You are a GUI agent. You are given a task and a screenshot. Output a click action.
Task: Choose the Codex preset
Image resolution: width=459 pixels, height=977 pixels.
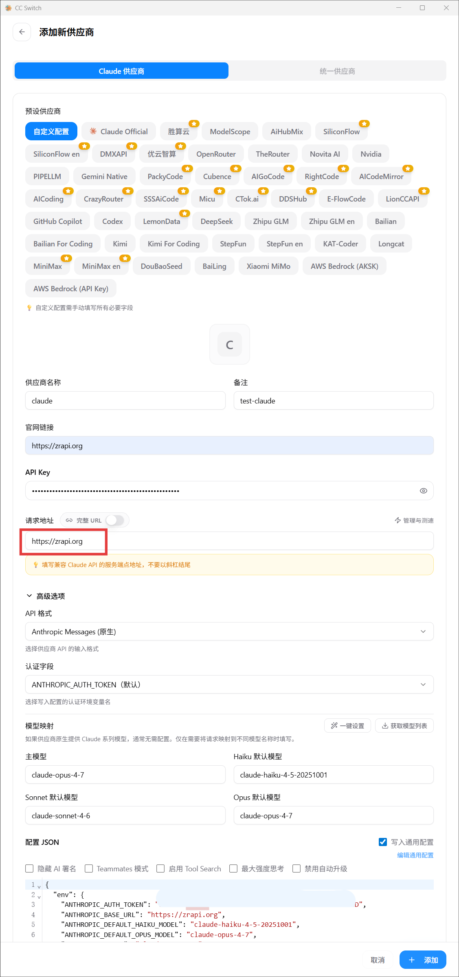(112, 221)
